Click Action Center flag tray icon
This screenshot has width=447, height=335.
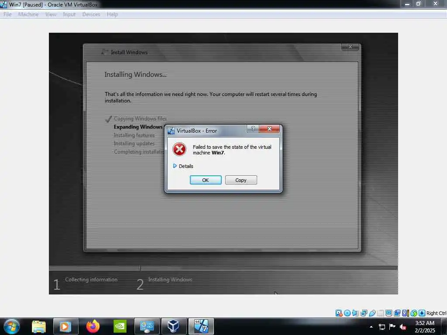[392, 327]
